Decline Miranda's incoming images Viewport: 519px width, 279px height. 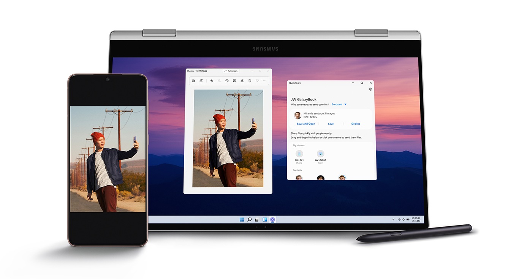pos(356,124)
